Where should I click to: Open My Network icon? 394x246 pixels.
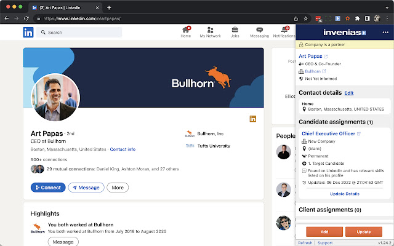[x=210, y=32]
